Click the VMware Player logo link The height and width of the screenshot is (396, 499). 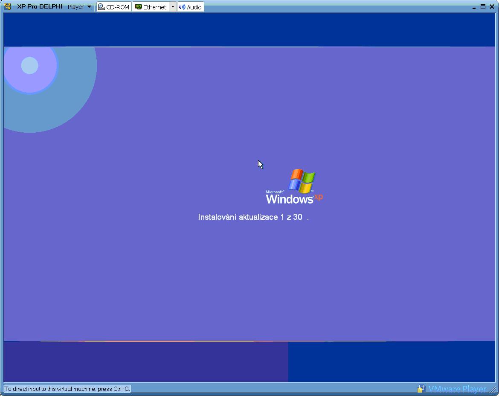click(452, 389)
